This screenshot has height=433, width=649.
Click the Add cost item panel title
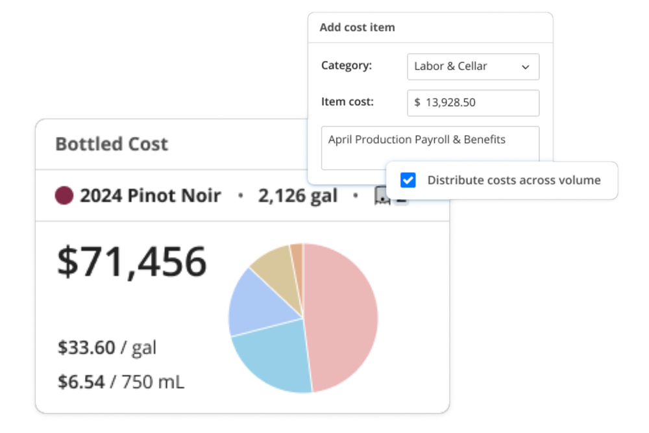[x=357, y=27]
